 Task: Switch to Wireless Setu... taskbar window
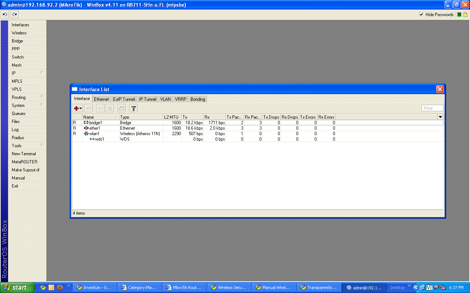click(229, 288)
